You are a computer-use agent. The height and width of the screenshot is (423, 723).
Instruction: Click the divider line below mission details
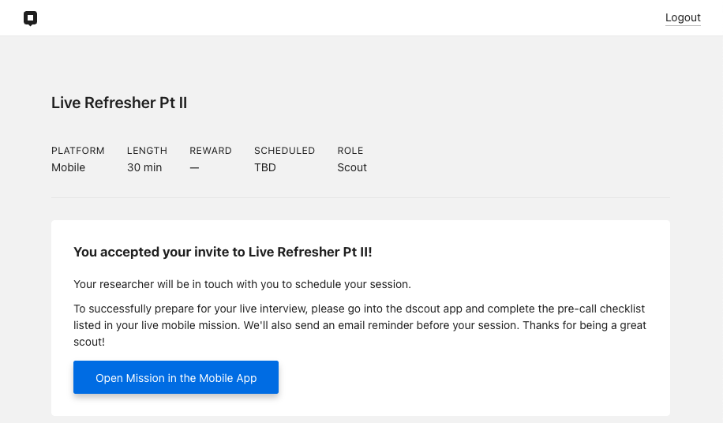point(361,197)
